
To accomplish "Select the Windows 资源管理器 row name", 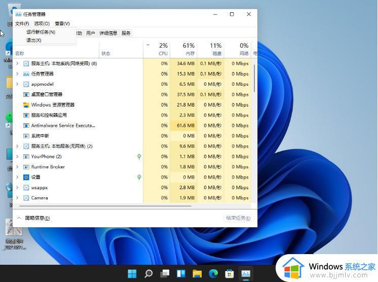I will [53, 104].
